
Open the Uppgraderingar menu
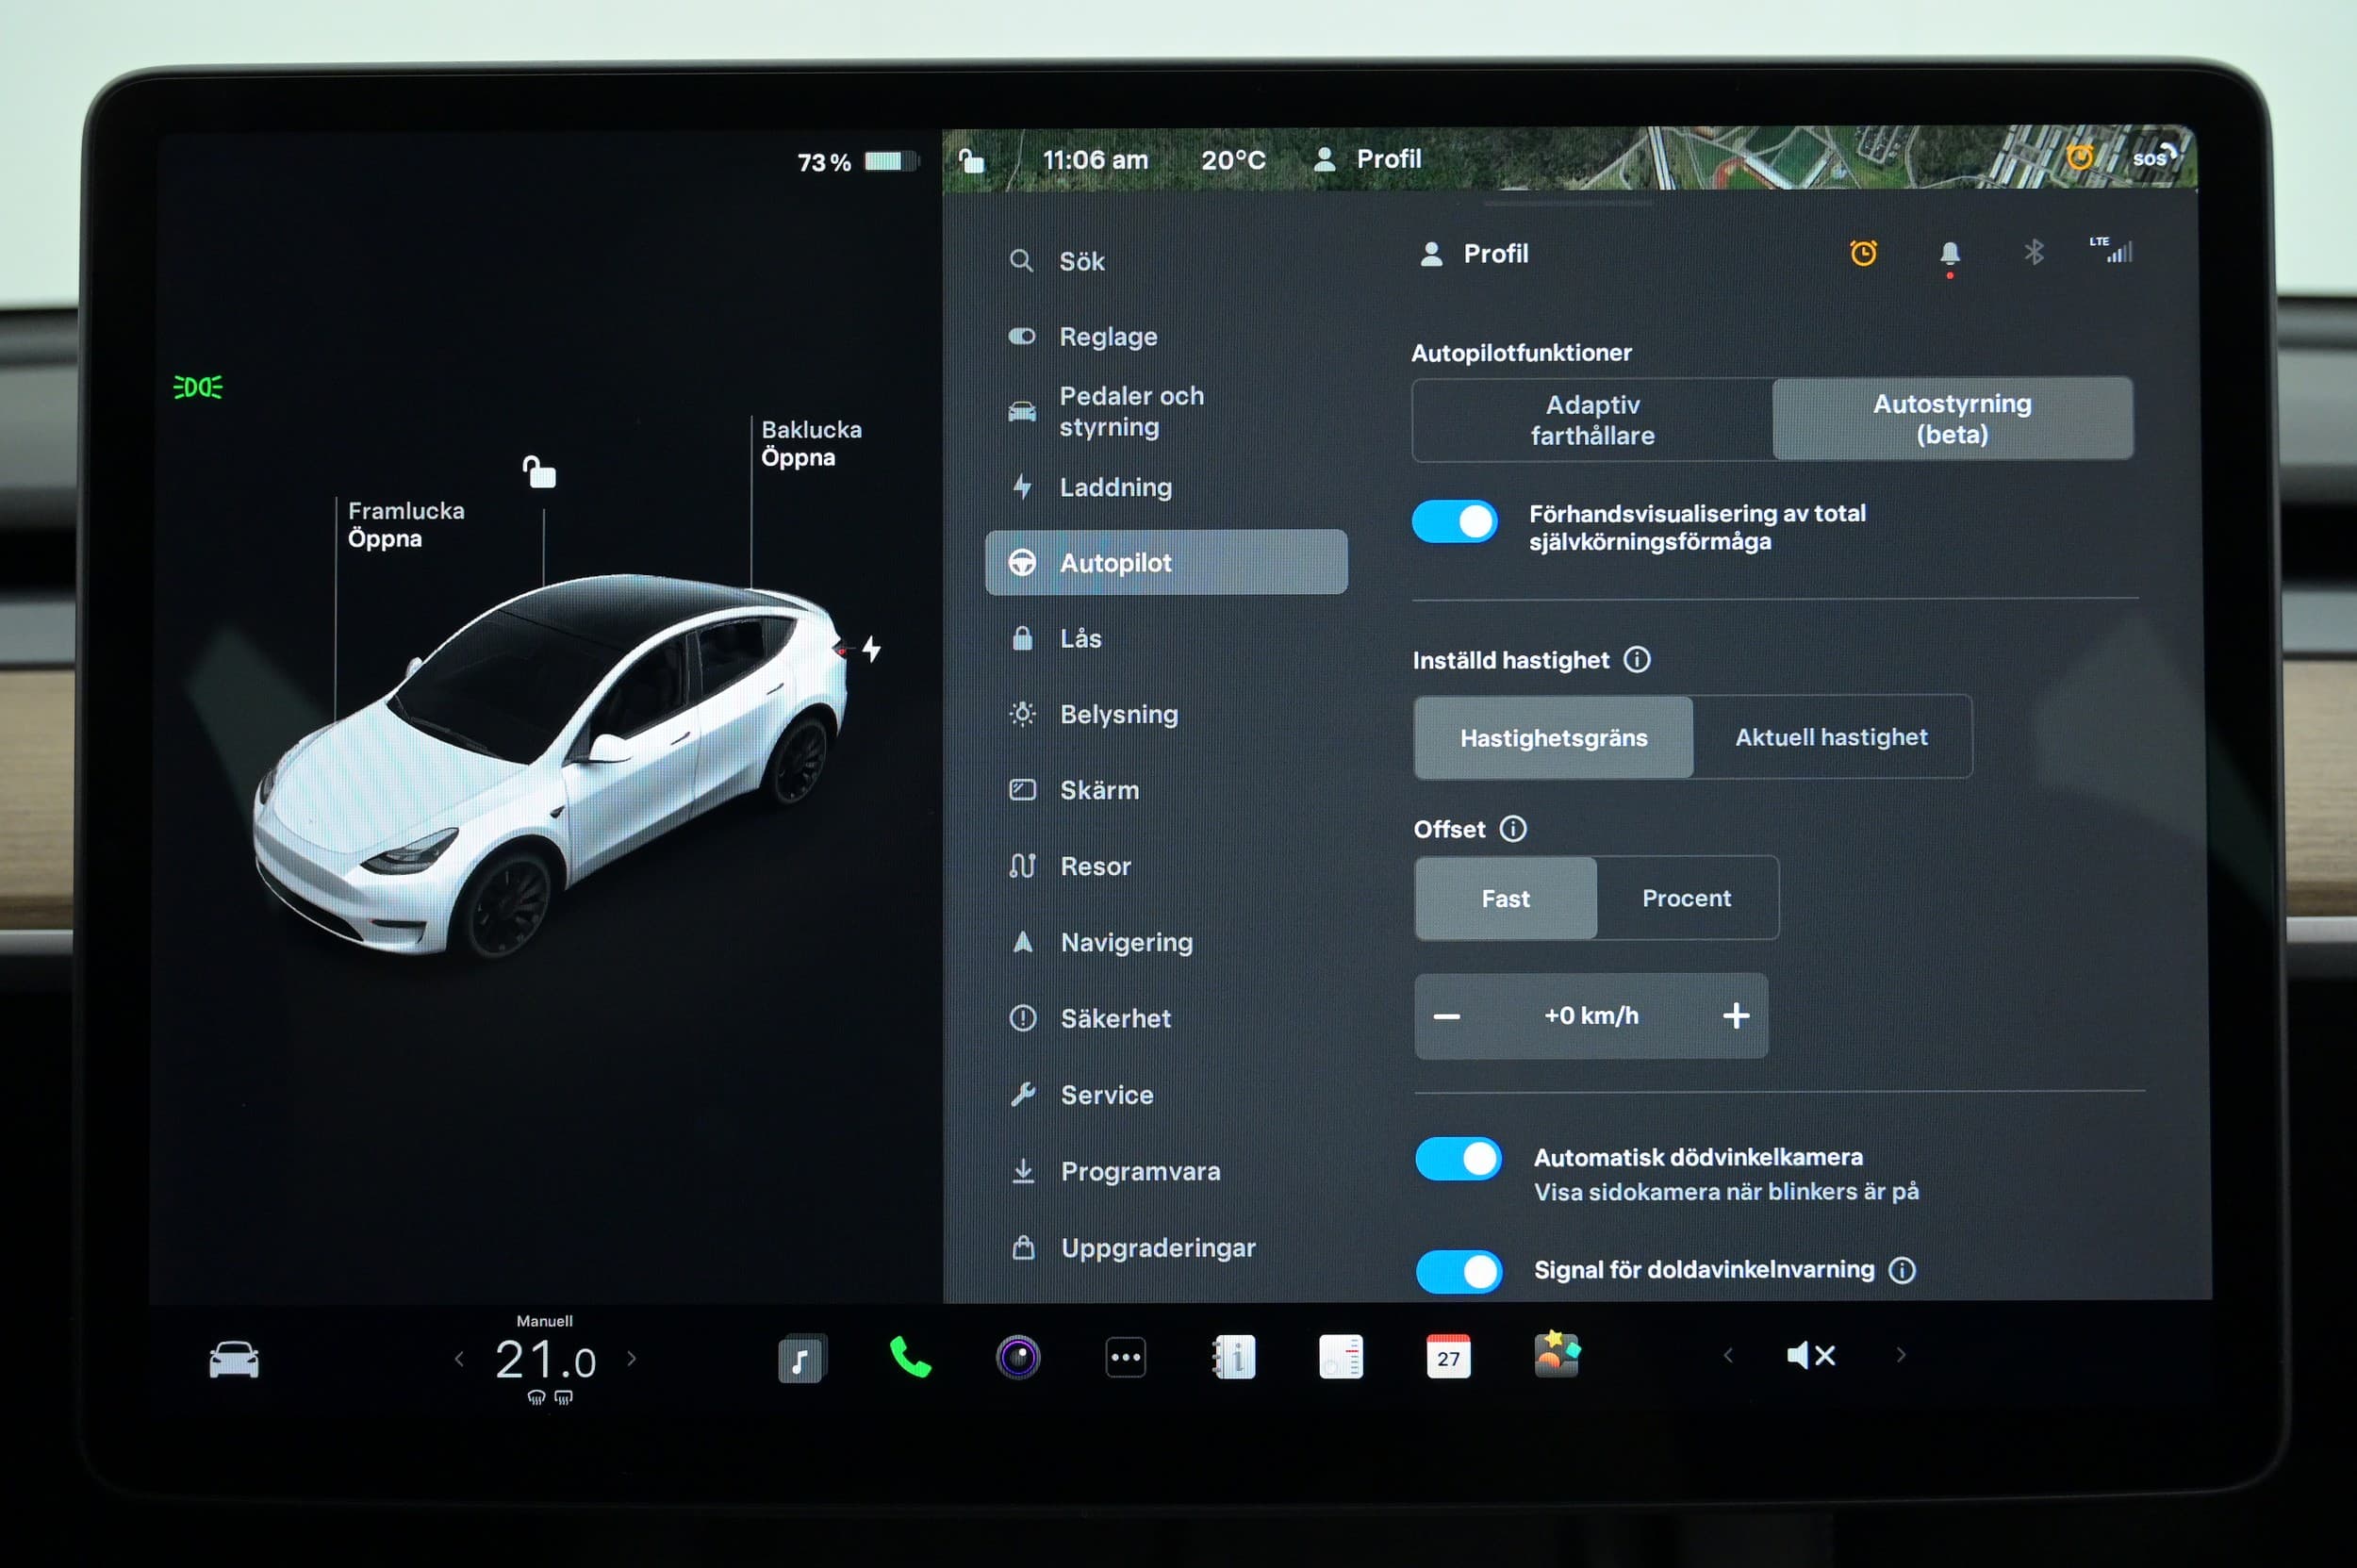[1166, 1248]
